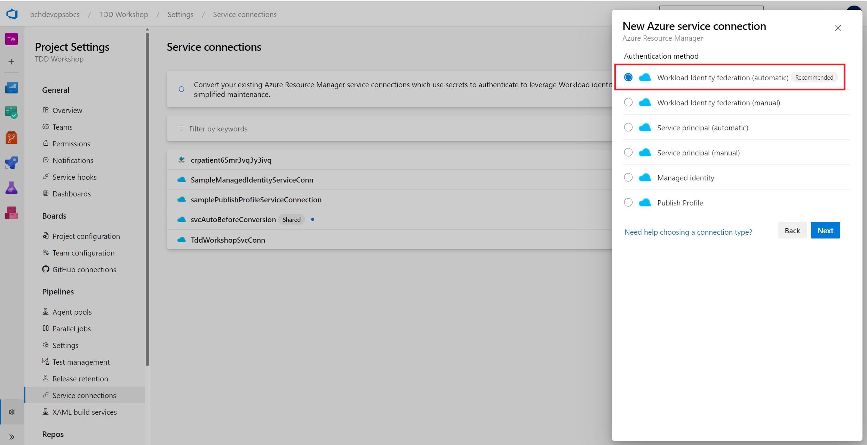Go to GitHub connections settings
Image resolution: width=867 pixels, height=445 pixels.
[84, 269]
